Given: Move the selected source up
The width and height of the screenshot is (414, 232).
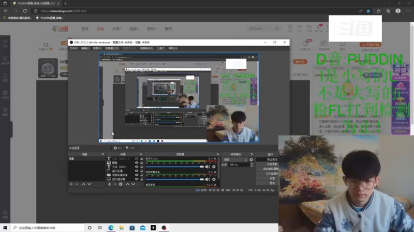Looking at the screenshot, I should coord(127,184).
